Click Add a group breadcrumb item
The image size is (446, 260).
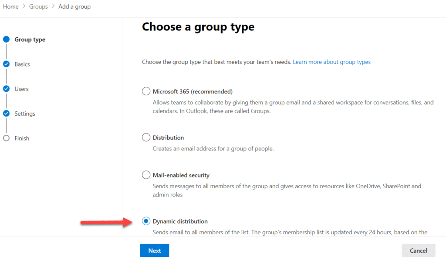pos(74,7)
